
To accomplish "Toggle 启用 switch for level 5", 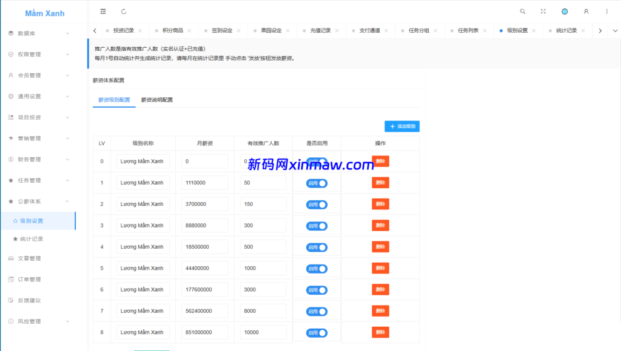I will (x=317, y=268).
